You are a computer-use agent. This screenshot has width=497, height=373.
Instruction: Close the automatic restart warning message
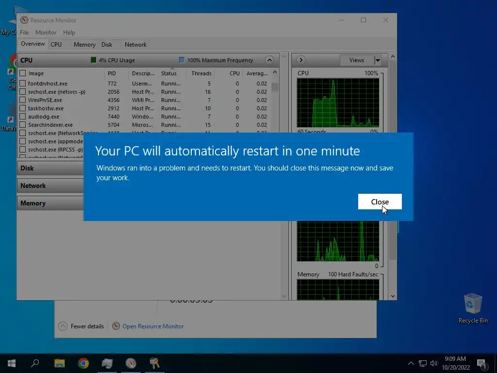click(380, 202)
